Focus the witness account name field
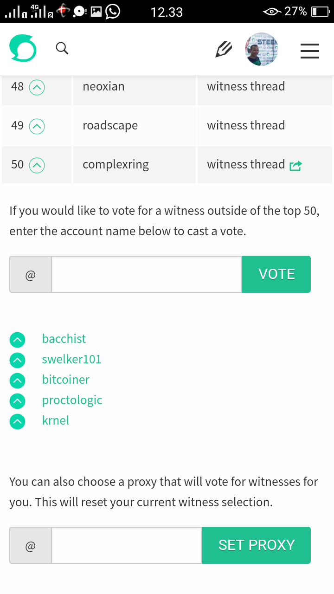 pos(146,274)
